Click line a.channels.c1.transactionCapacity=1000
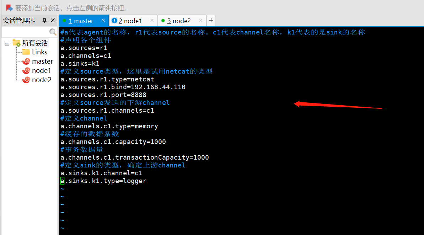 pos(135,157)
